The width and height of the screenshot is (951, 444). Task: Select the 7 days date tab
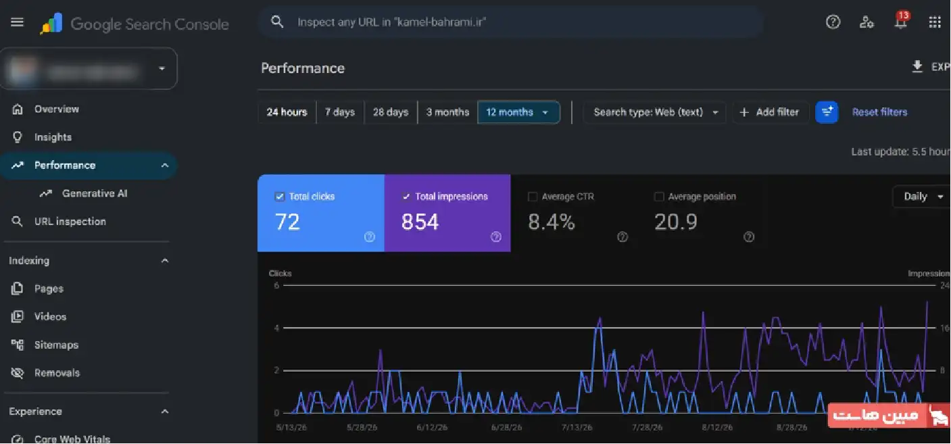pyautogui.click(x=340, y=112)
